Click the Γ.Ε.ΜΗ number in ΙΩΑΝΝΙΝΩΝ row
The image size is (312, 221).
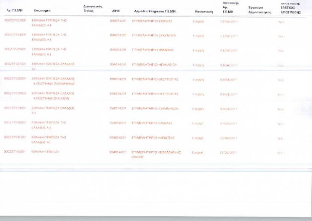[x=15, y=108]
